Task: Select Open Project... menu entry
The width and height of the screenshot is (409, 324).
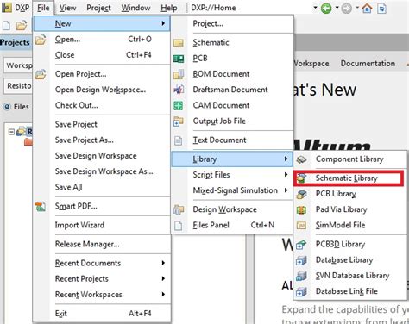Action: [102, 74]
